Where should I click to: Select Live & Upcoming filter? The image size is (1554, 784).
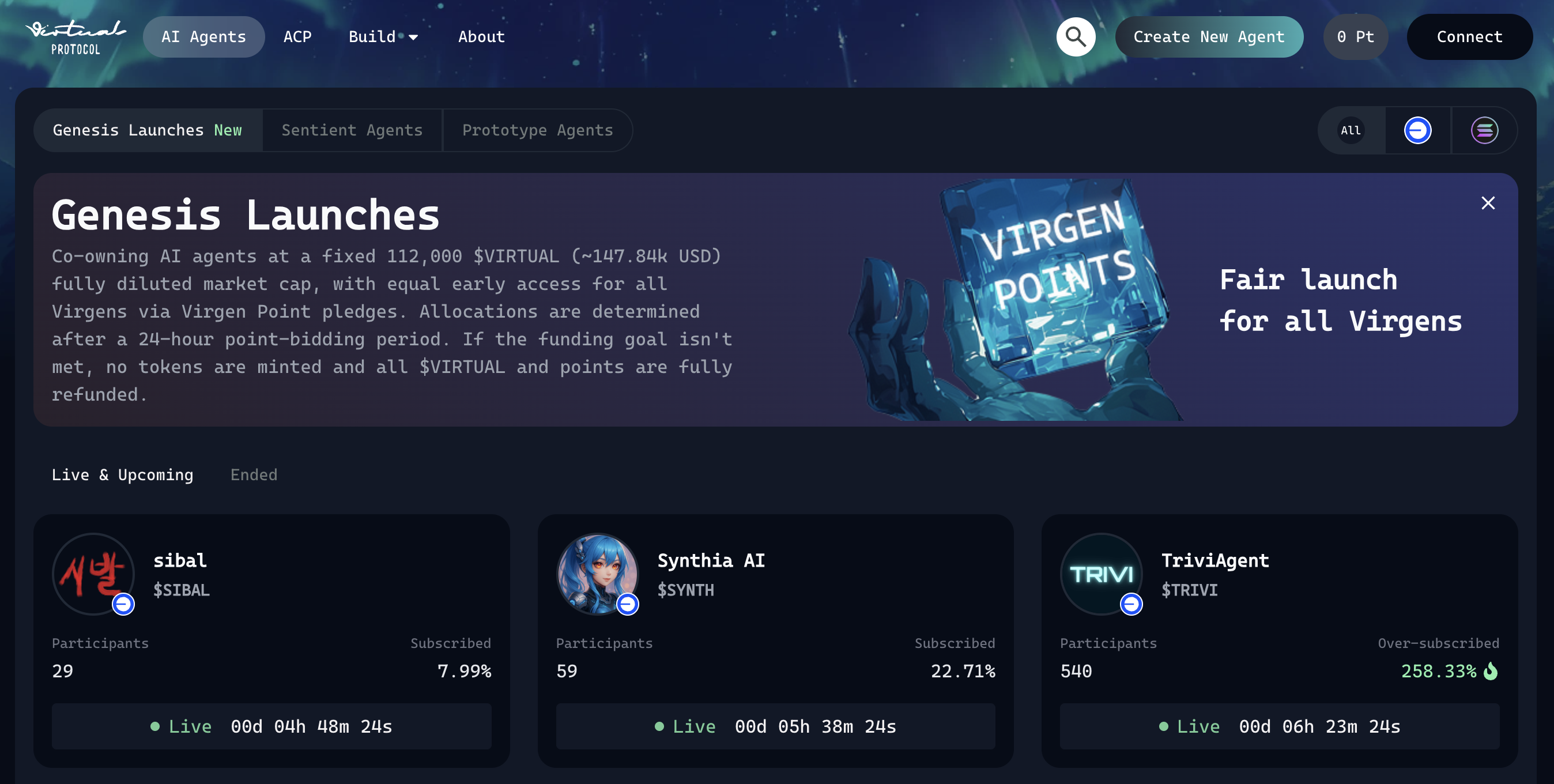point(122,475)
